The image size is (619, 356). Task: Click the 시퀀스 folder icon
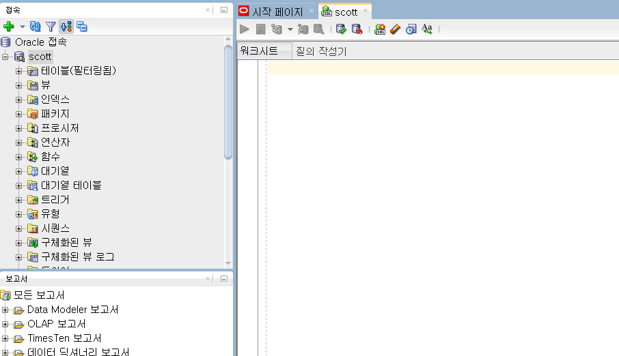[x=33, y=228]
